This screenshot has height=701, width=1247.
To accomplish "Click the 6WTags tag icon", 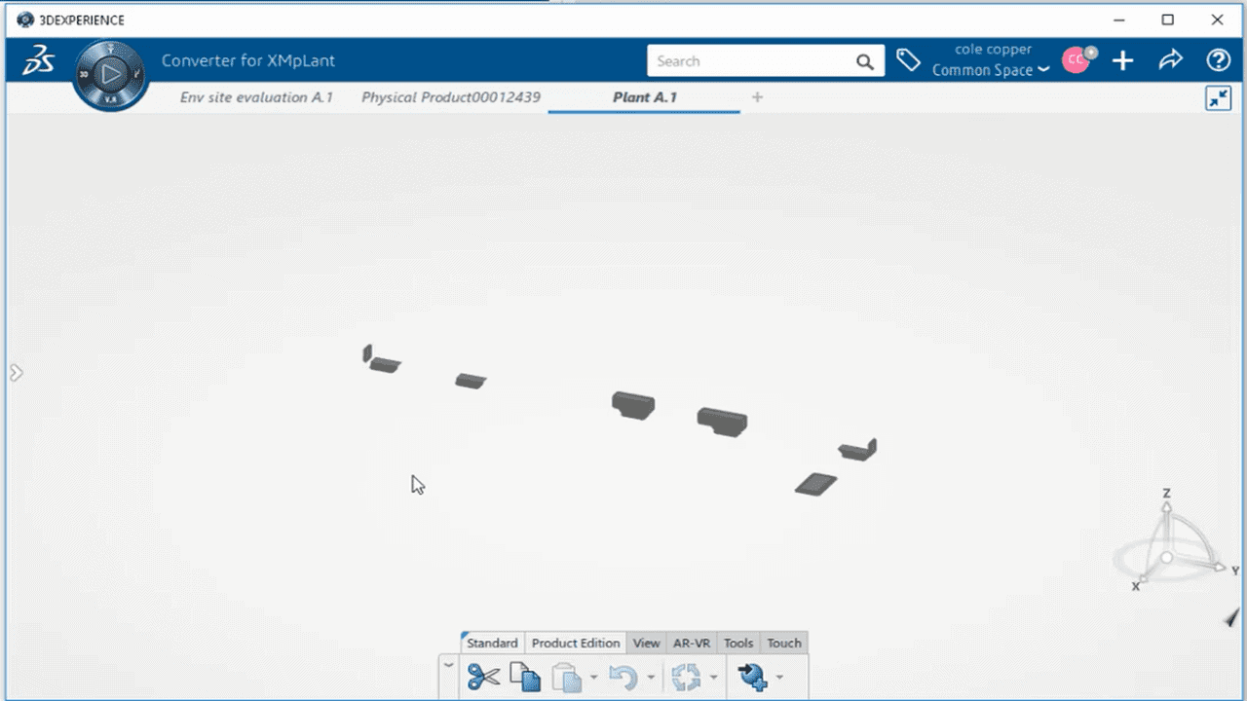I will [908, 60].
